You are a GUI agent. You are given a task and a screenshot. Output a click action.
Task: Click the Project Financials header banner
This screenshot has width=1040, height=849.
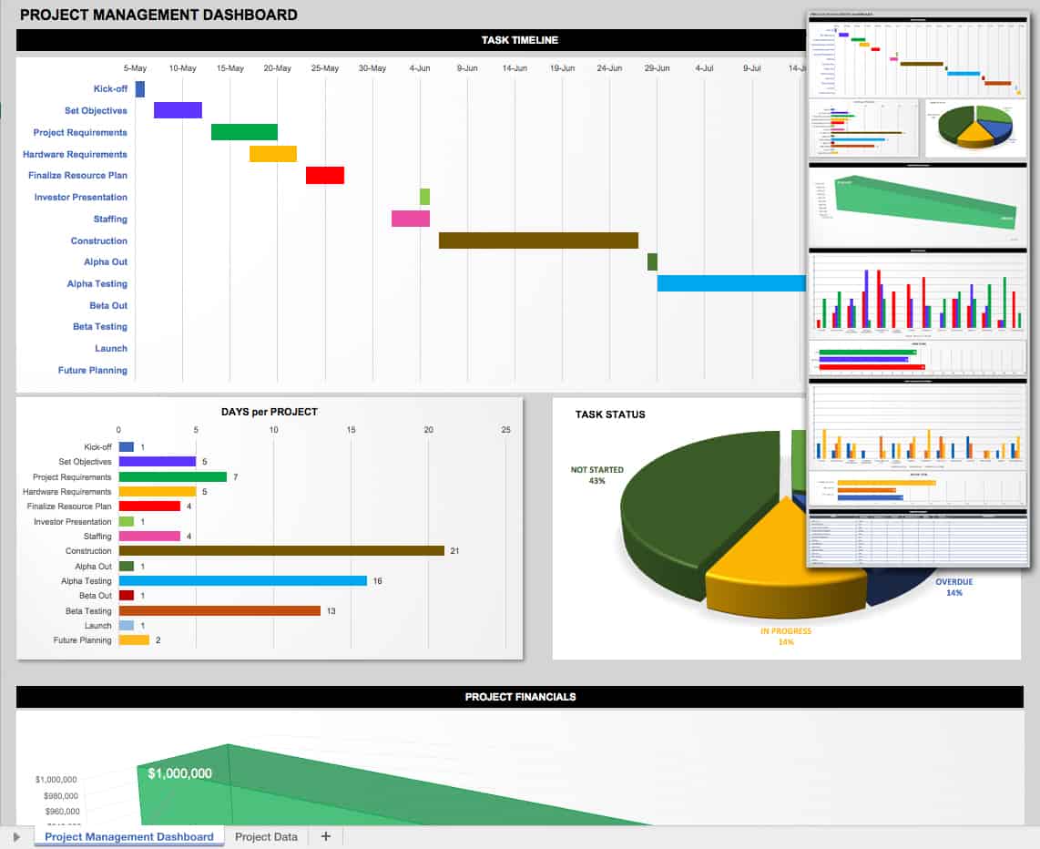coord(520,697)
